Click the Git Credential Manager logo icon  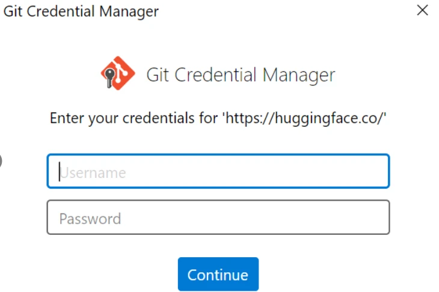[118, 75]
